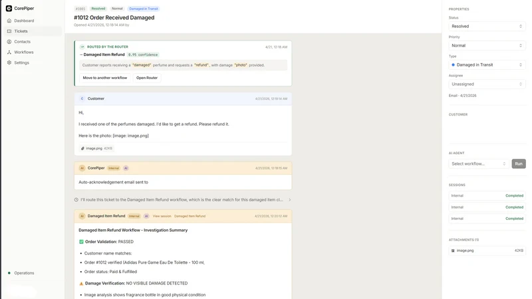Click the Normal priority badge in header
Image resolution: width=532 pixels, height=299 pixels.
coord(117,9)
